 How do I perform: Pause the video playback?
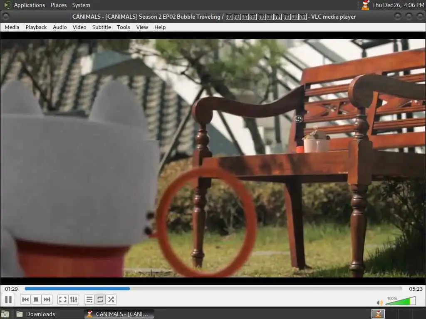tap(8, 299)
